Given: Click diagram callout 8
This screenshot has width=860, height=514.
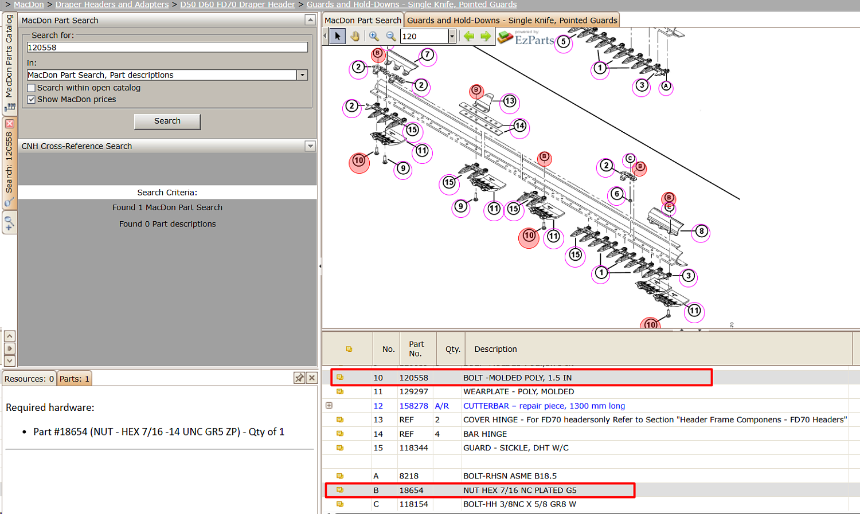Looking at the screenshot, I should [702, 232].
